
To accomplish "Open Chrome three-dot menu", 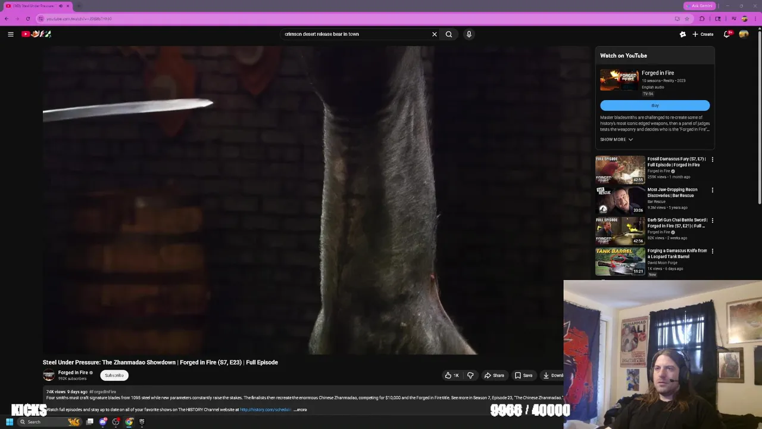I will tap(757, 18).
